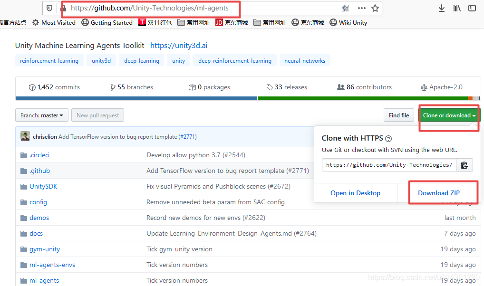This screenshot has height=286, width=484.
Task: Select the deep-reinforcement-learning topic tag
Action: (x=235, y=61)
